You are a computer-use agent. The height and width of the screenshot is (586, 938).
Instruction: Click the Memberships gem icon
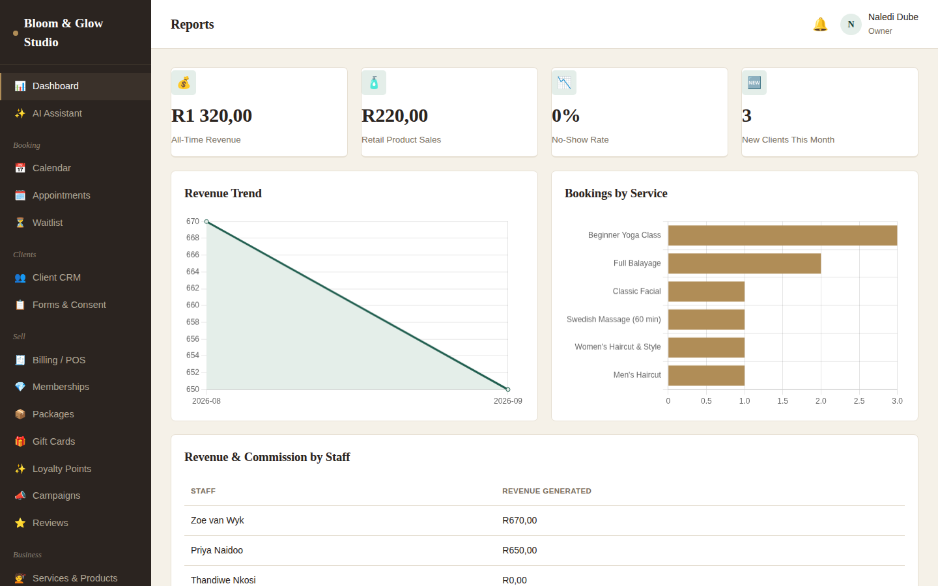20,387
